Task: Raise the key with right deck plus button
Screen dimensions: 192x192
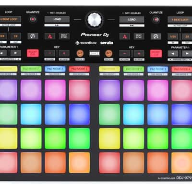Action: [x=139, y=53]
